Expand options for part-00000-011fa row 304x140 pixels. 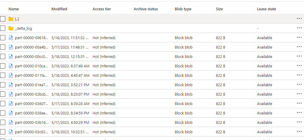tap(299, 75)
